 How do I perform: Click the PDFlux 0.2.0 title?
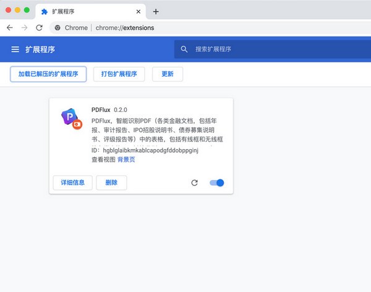point(109,110)
